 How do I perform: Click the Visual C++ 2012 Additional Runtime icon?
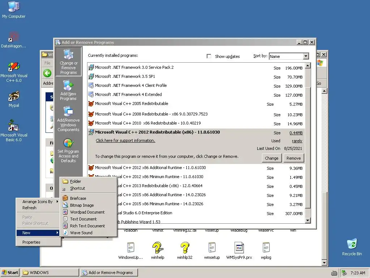pyautogui.click(x=91, y=168)
